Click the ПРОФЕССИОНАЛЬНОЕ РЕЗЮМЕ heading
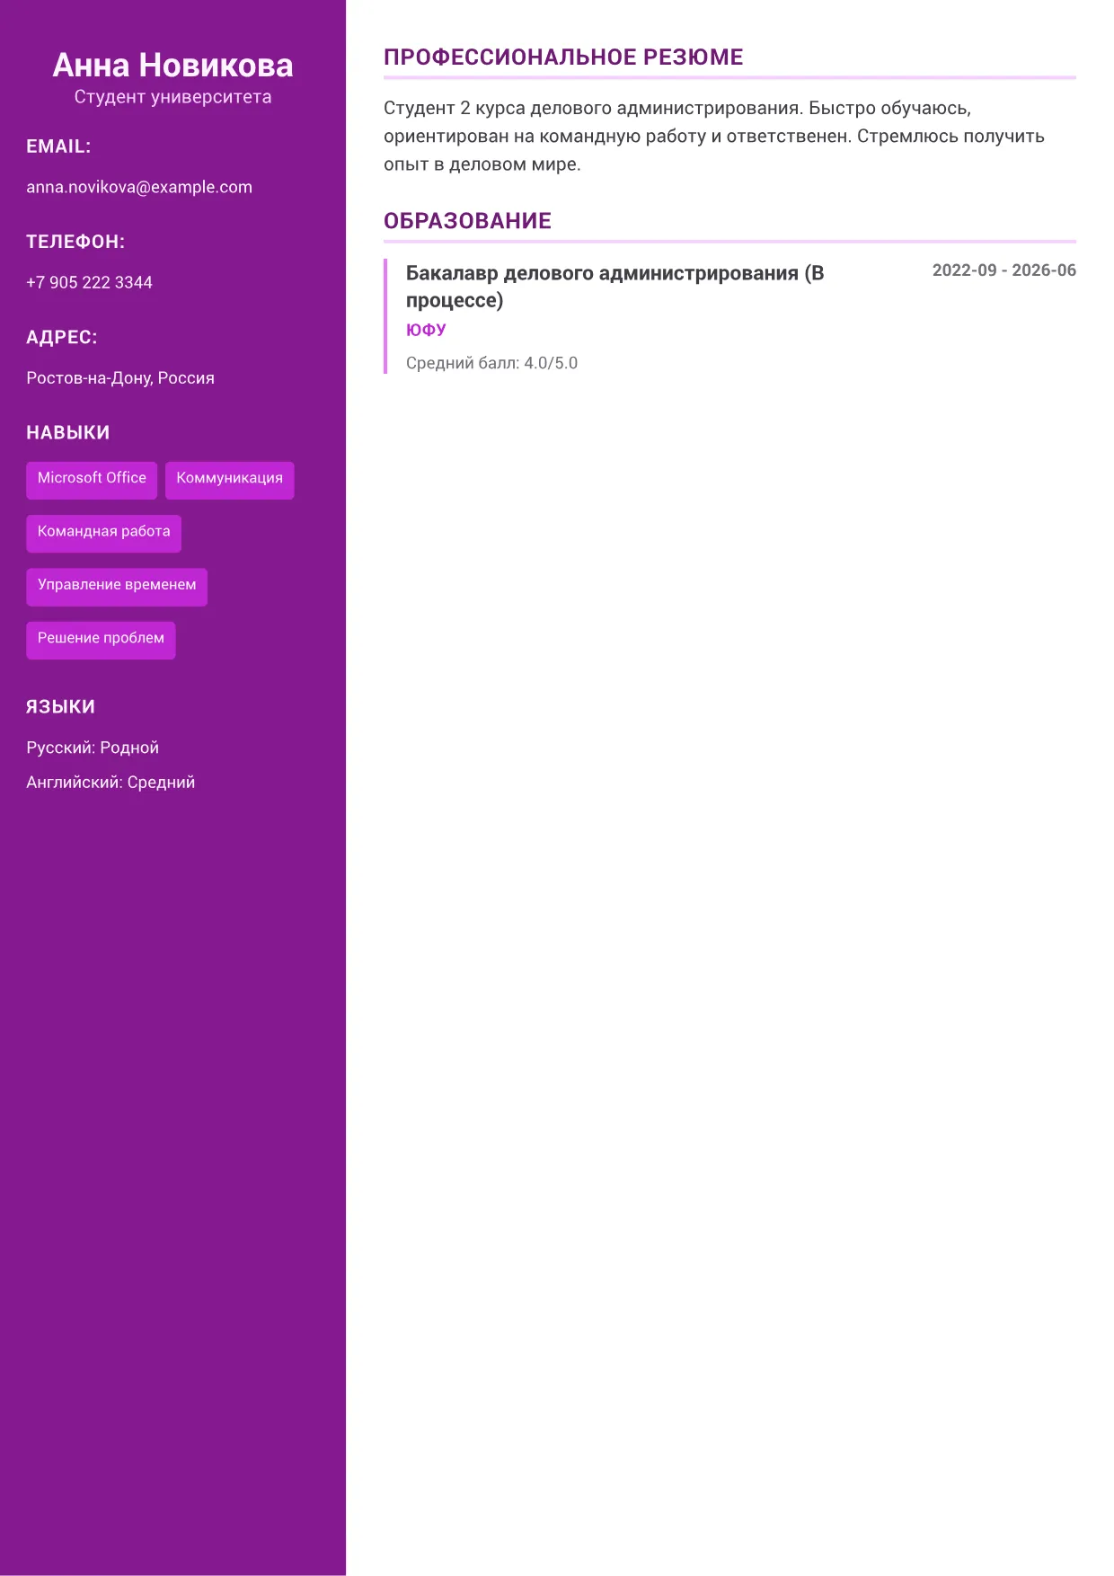The height and width of the screenshot is (1576, 1114). 563,58
